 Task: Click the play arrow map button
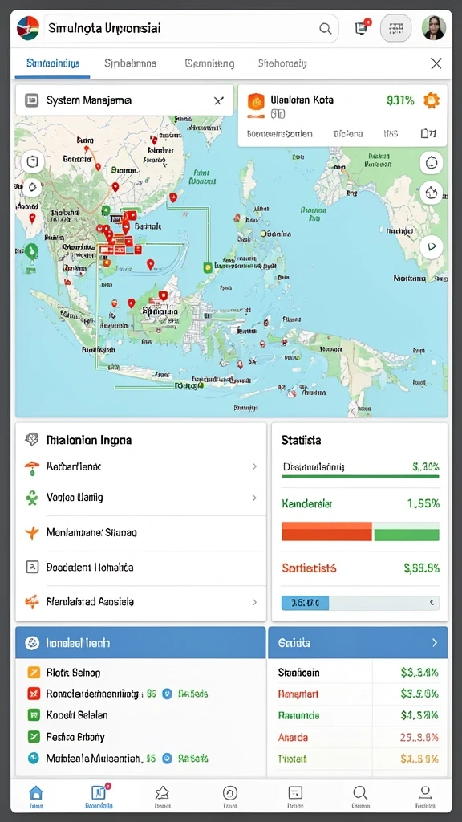pyautogui.click(x=431, y=246)
